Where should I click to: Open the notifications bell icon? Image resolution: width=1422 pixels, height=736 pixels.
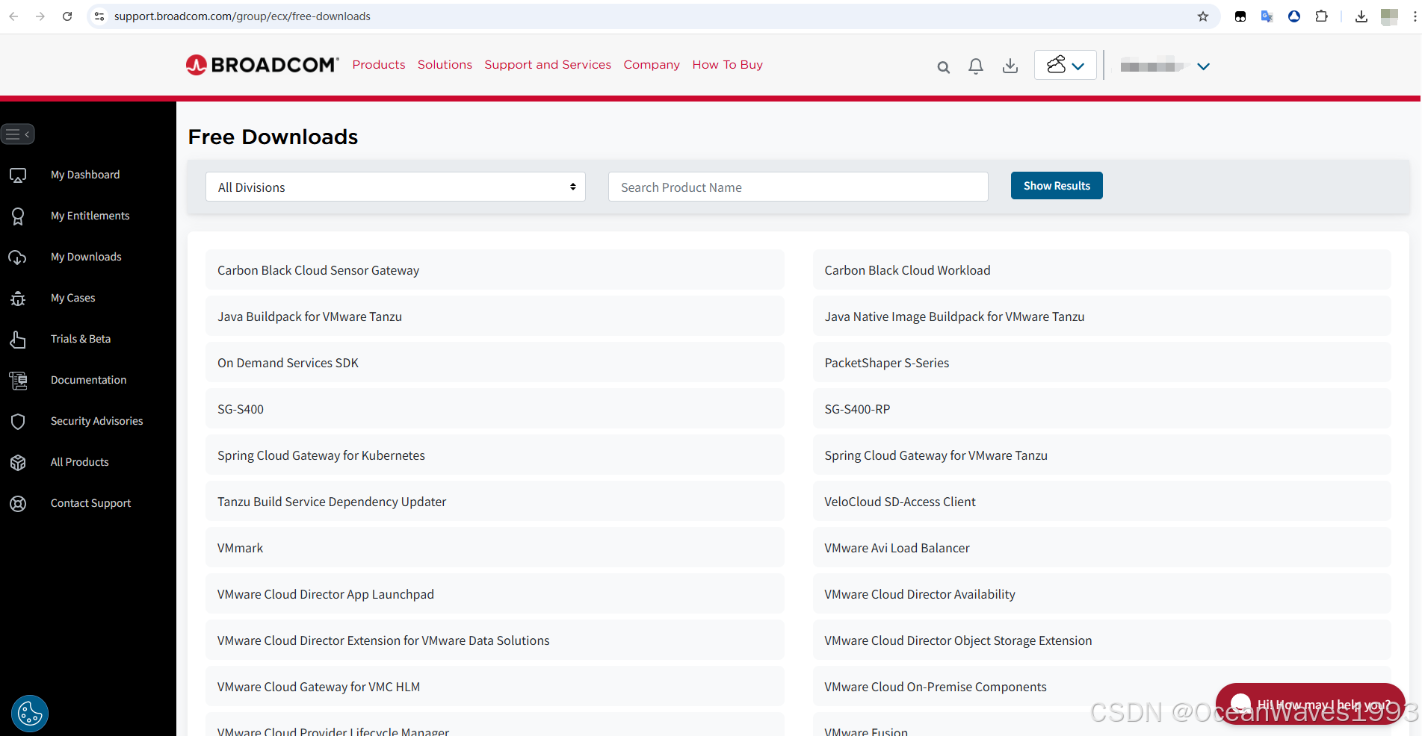click(x=976, y=66)
